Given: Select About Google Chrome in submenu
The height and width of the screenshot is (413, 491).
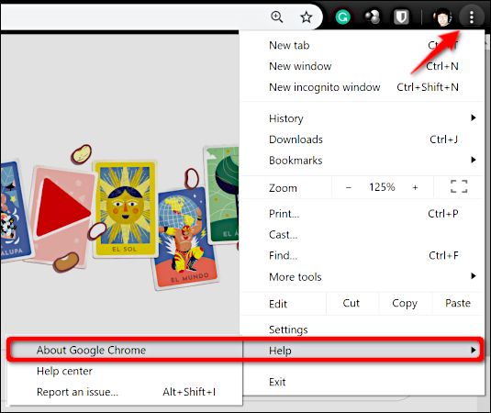Looking at the screenshot, I should [x=125, y=350].
